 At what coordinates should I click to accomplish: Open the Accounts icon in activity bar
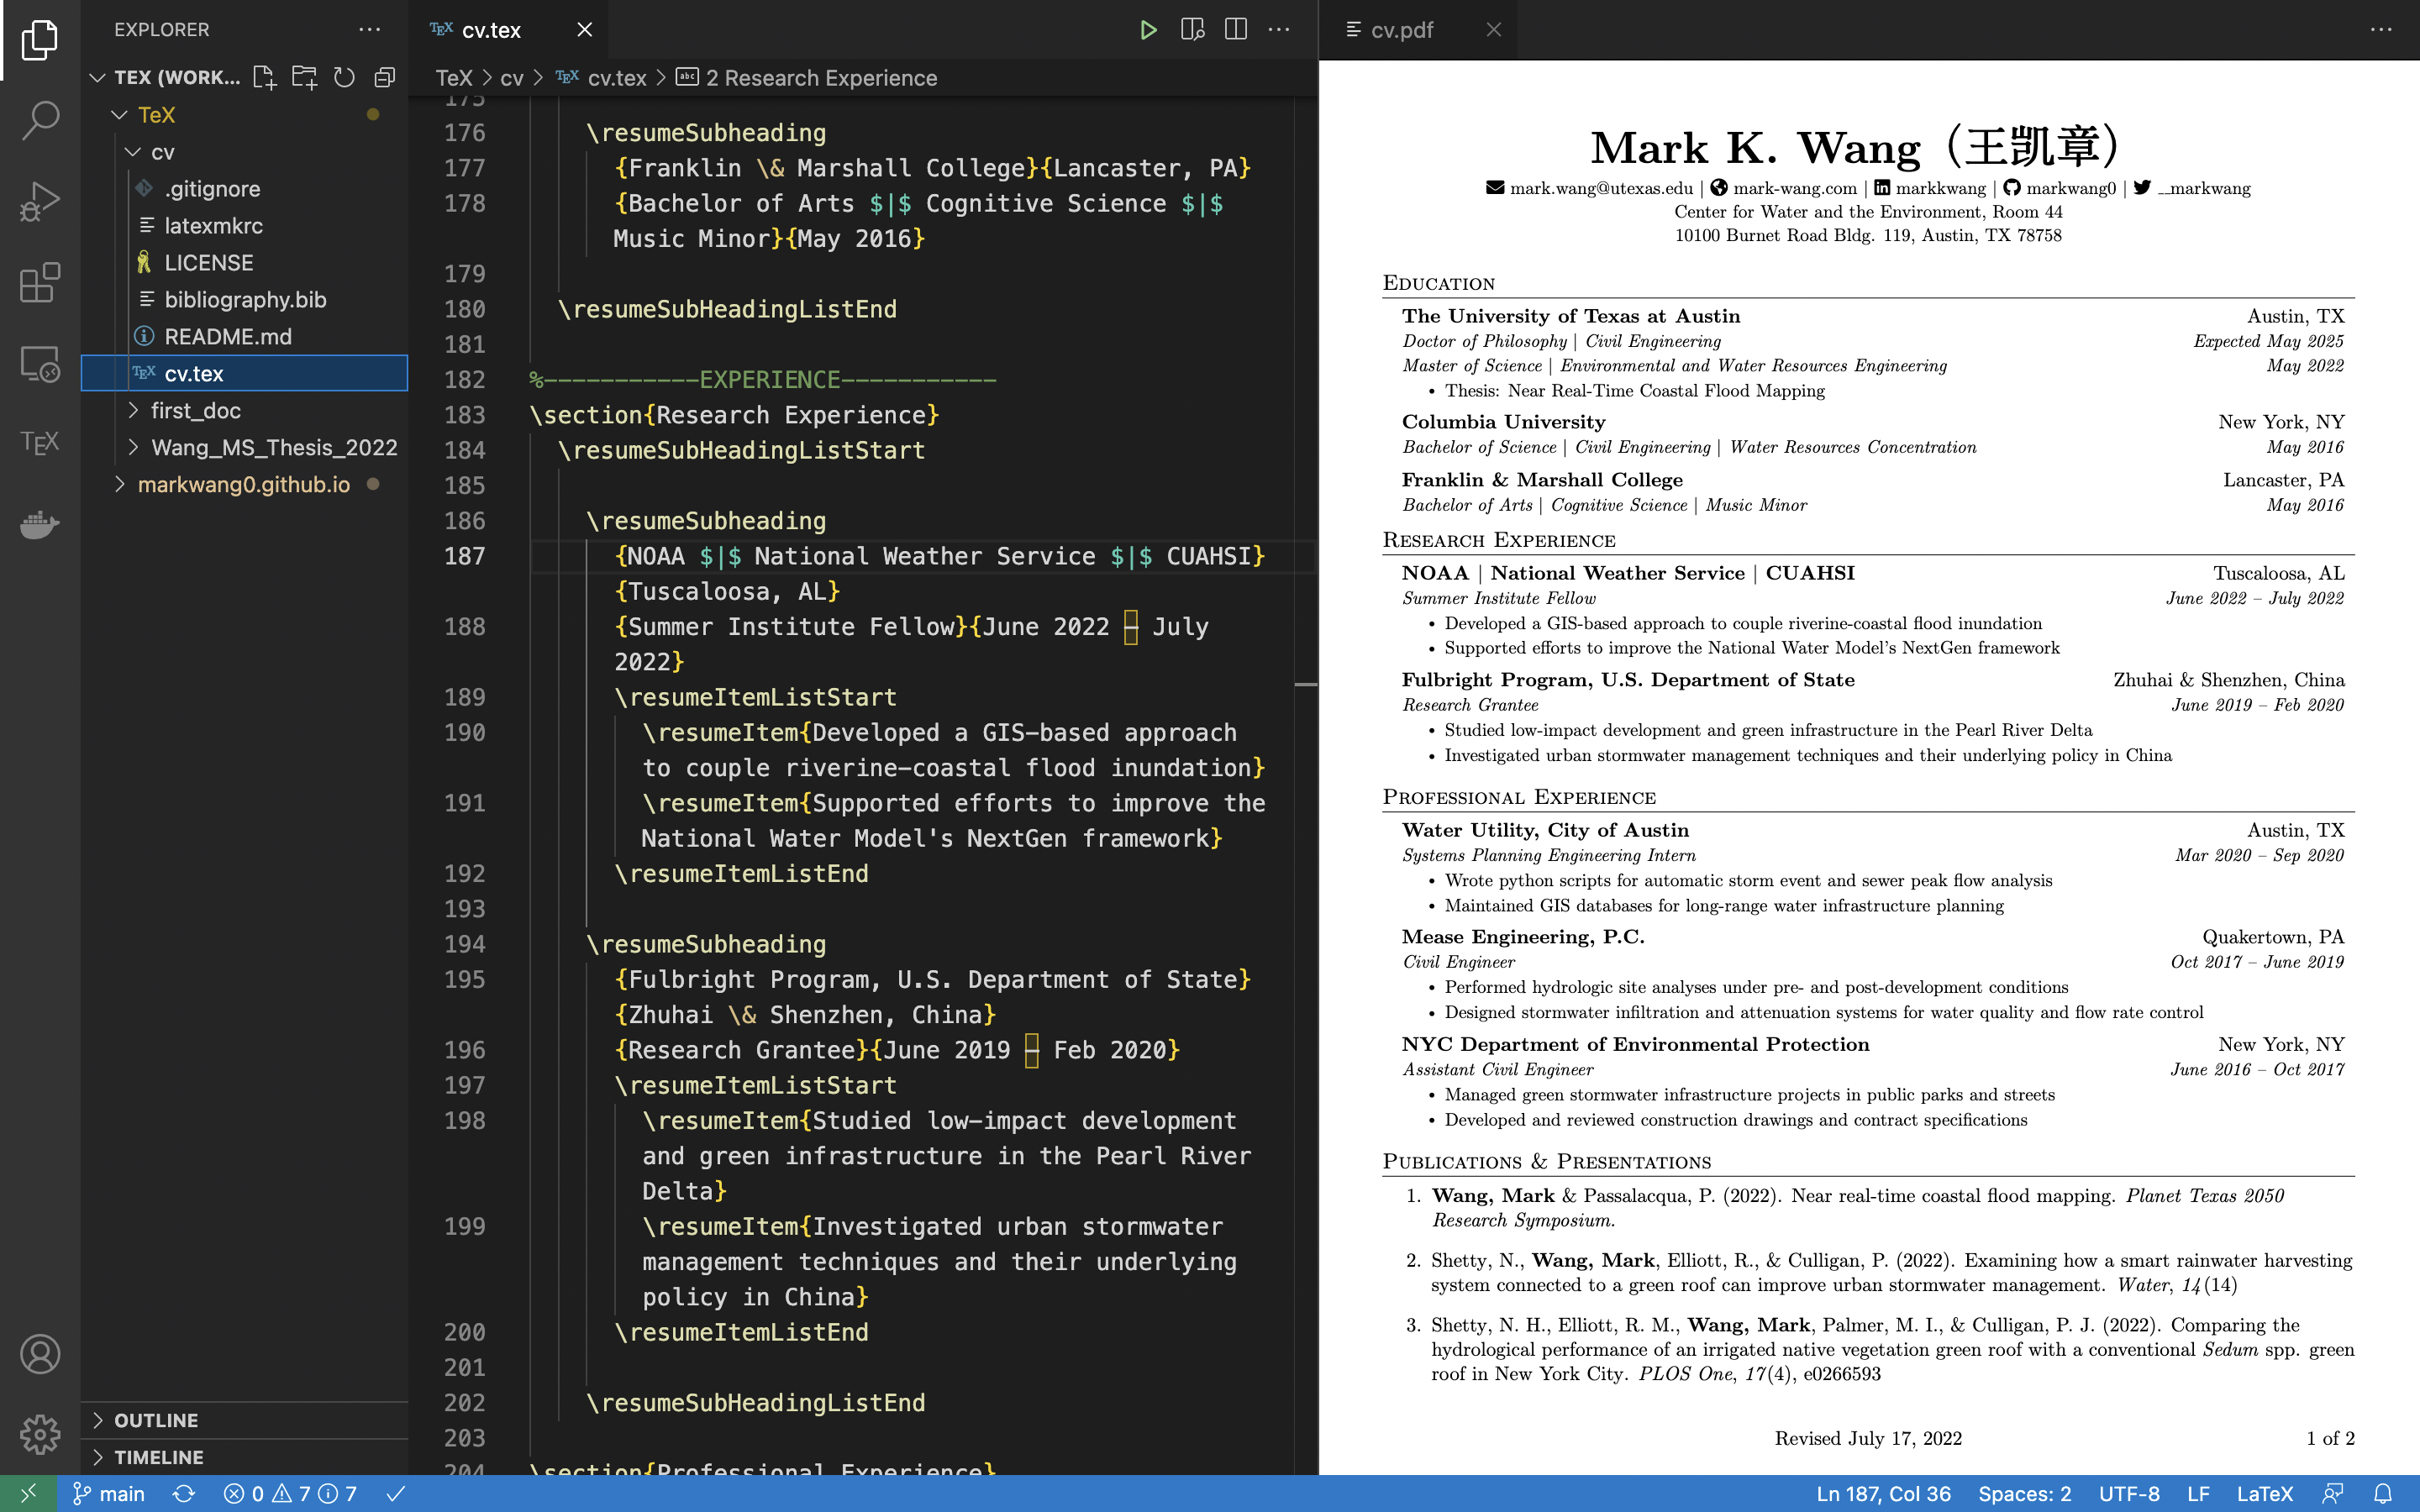coord(39,1355)
